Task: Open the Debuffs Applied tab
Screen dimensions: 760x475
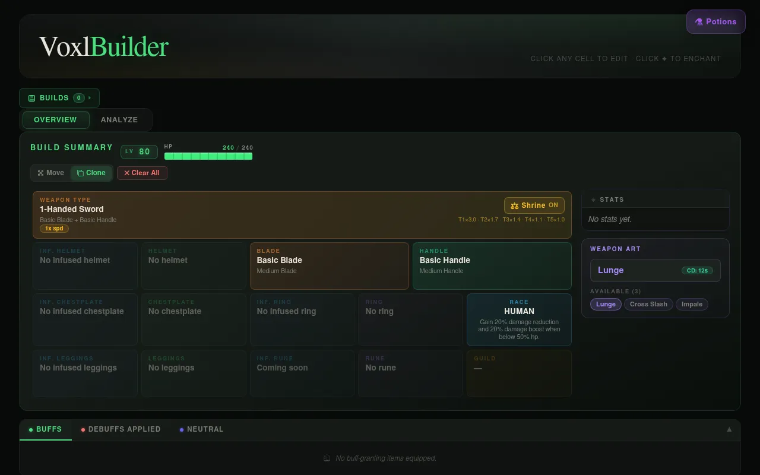Action: [121, 429]
